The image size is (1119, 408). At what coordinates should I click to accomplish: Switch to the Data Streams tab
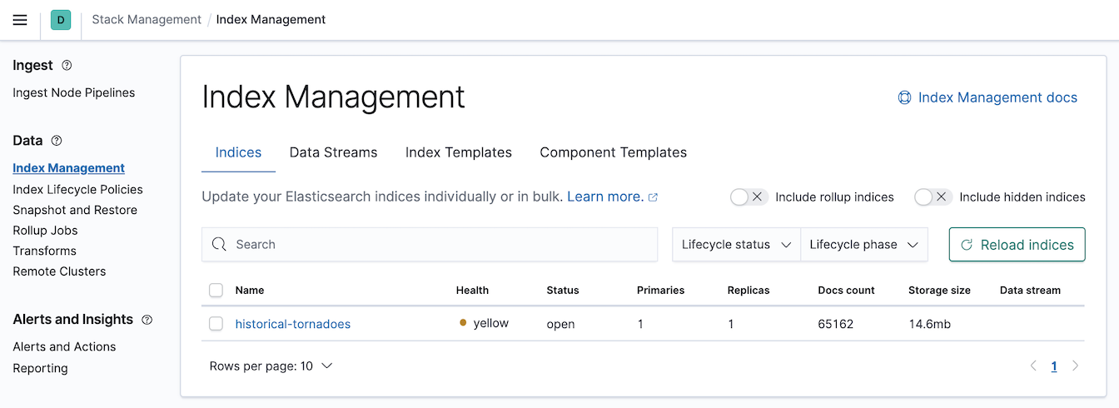tap(333, 152)
